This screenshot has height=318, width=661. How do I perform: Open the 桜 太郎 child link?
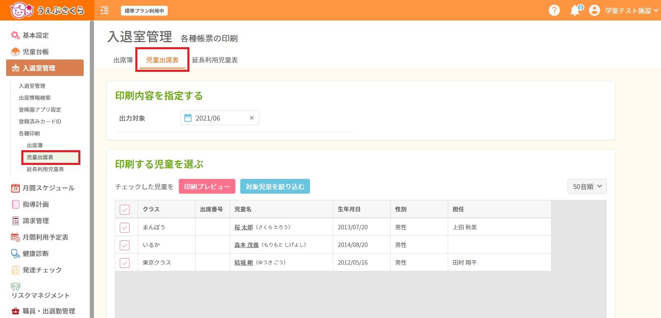tap(244, 227)
